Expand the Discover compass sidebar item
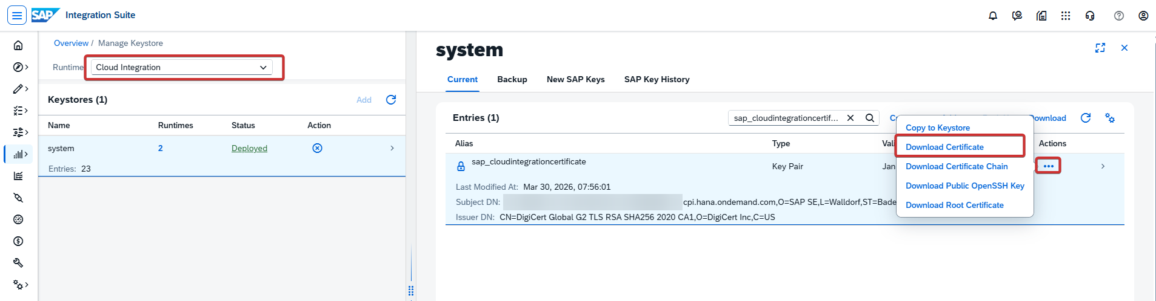The image size is (1156, 301). [20, 67]
